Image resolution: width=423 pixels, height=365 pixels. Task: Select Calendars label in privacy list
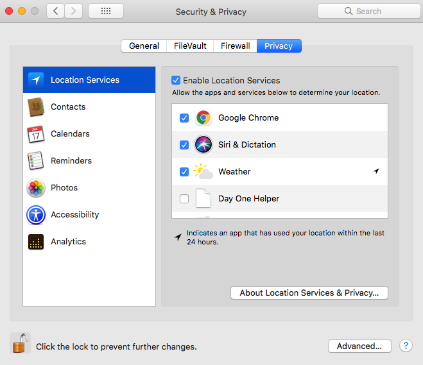pos(70,133)
